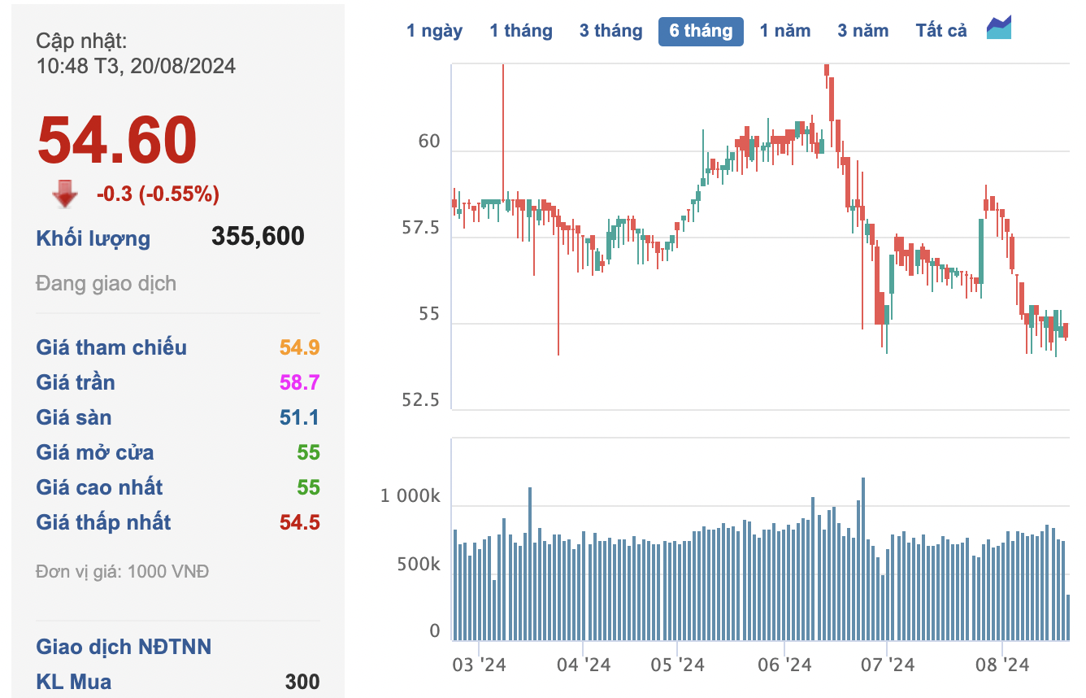Click the Giá tham chiếu label

click(111, 347)
